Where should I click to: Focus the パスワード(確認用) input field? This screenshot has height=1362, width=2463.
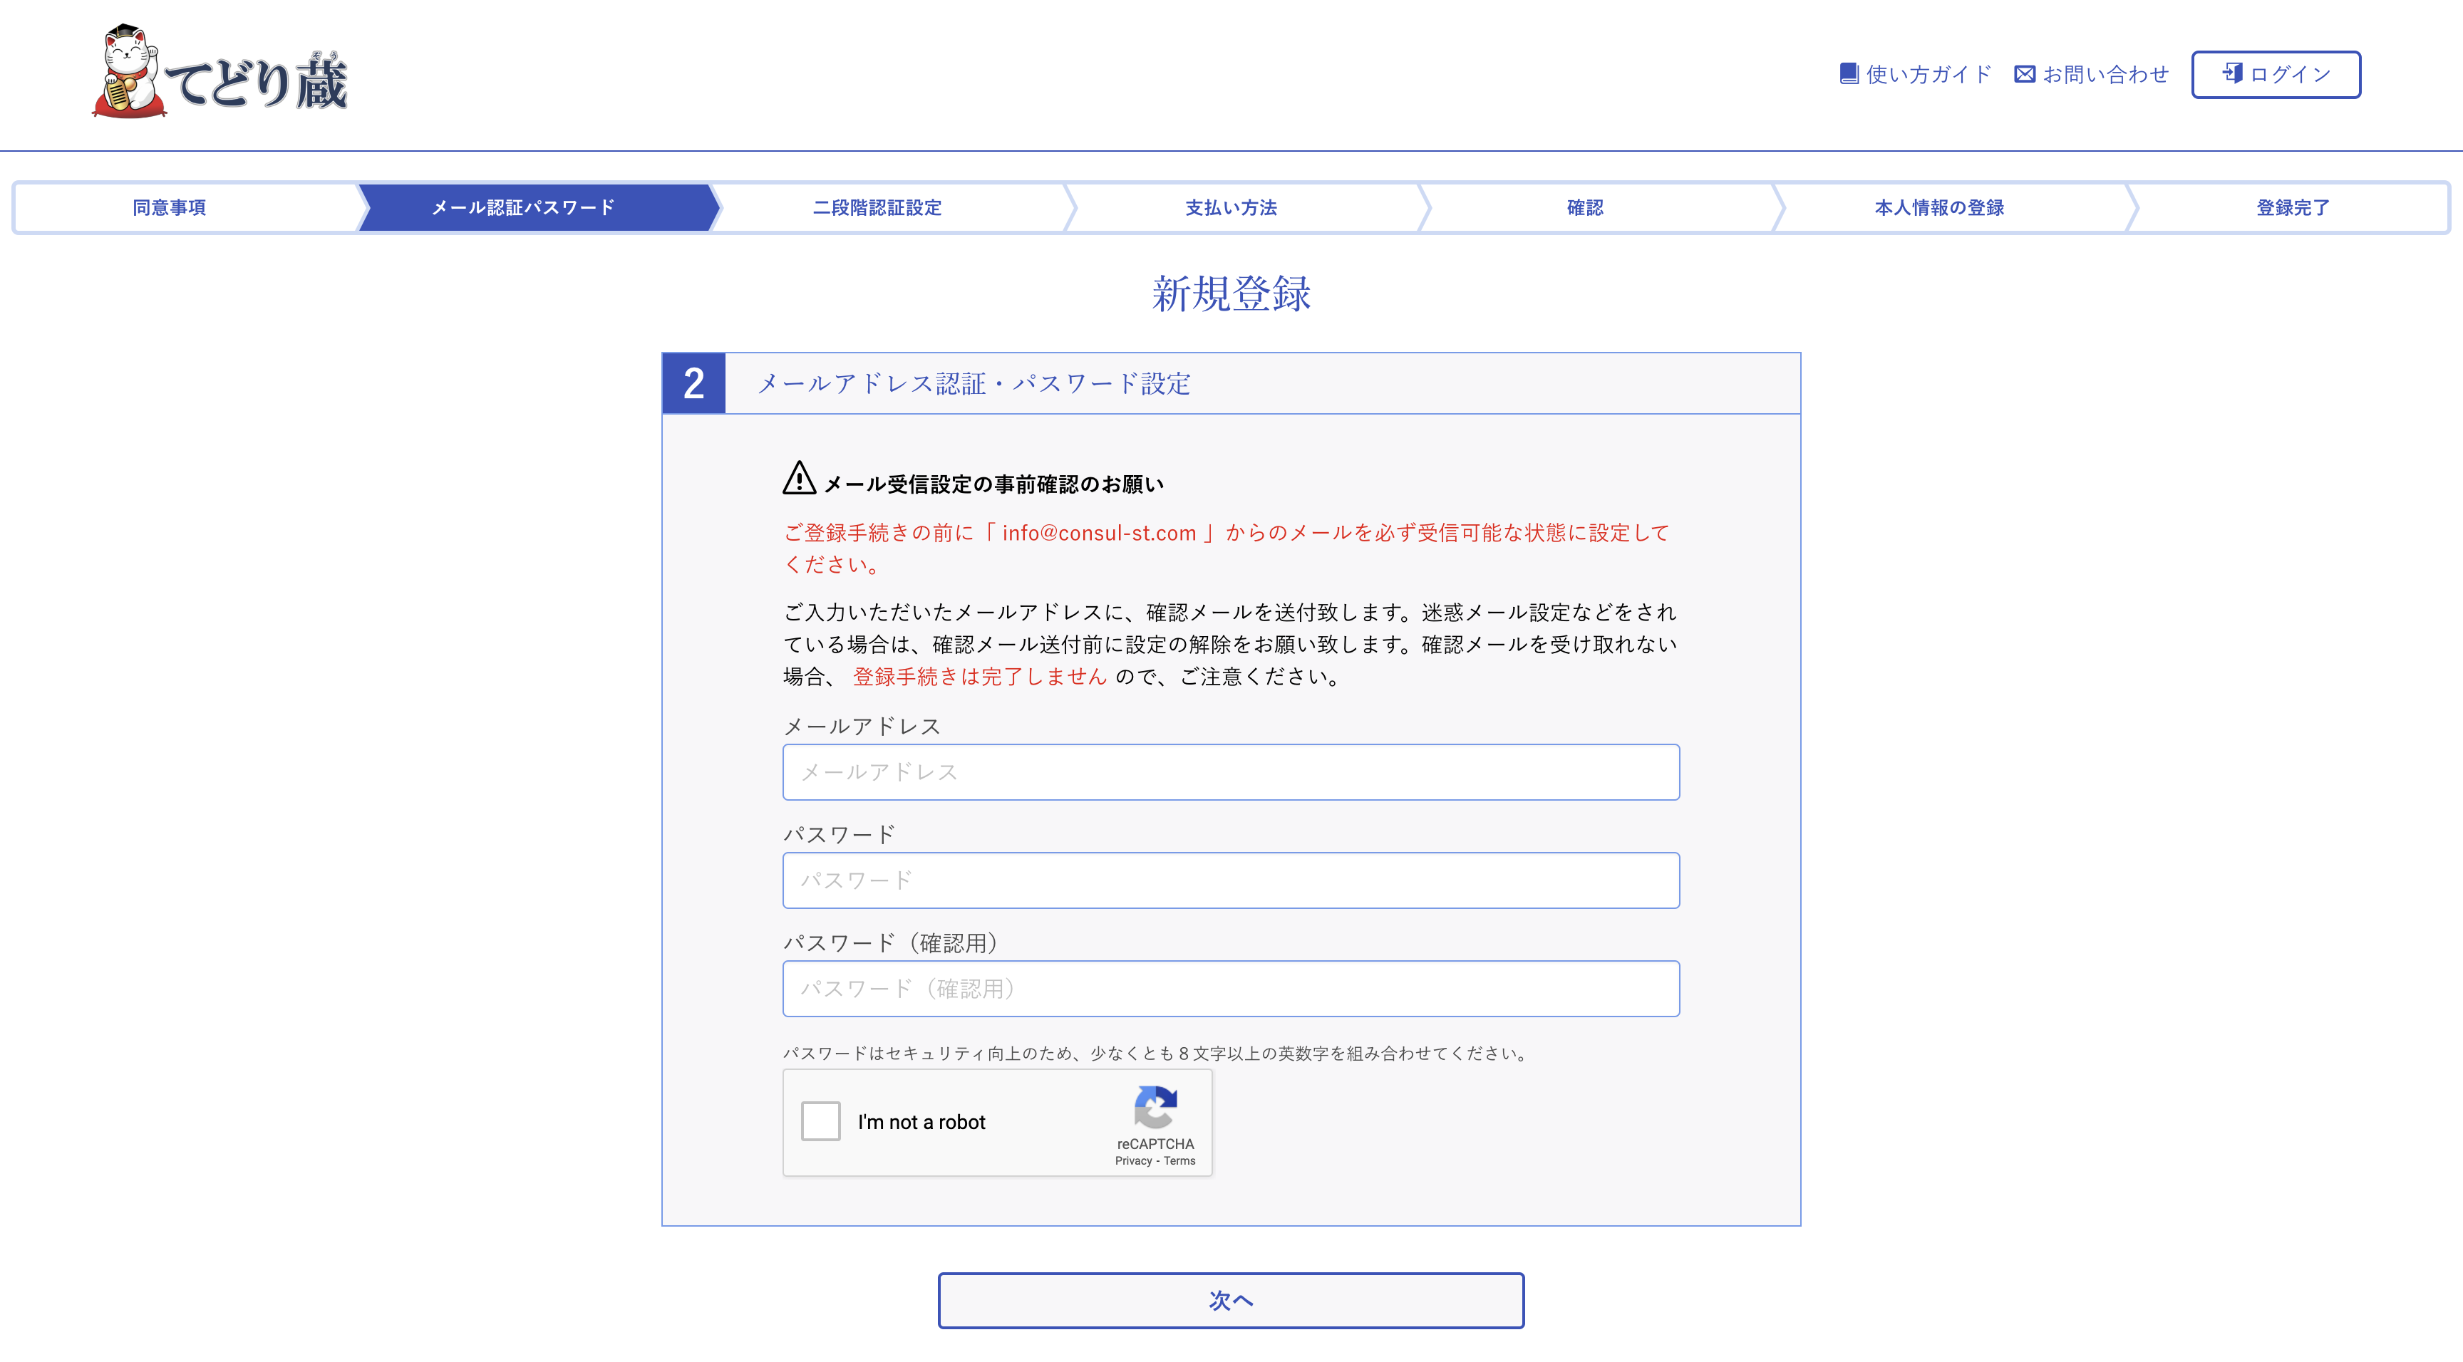[1231, 988]
